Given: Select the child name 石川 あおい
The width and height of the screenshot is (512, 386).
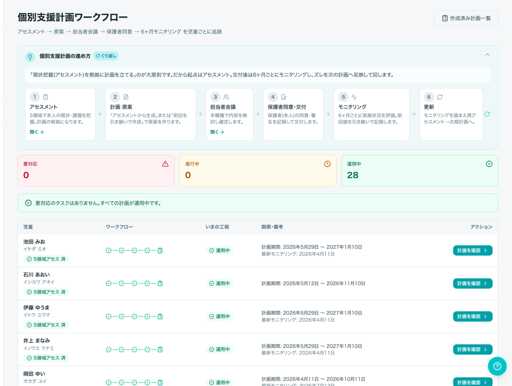Looking at the screenshot, I should click(37, 275).
